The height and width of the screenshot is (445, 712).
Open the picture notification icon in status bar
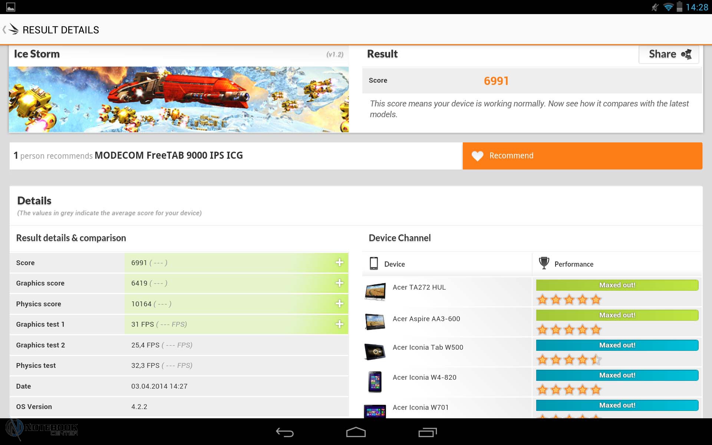[11, 7]
